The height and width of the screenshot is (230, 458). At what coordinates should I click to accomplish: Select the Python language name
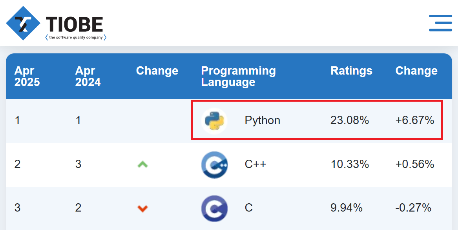pos(262,120)
